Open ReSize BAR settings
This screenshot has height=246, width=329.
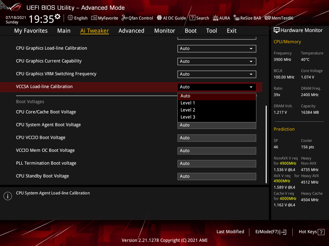(x=247, y=18)
